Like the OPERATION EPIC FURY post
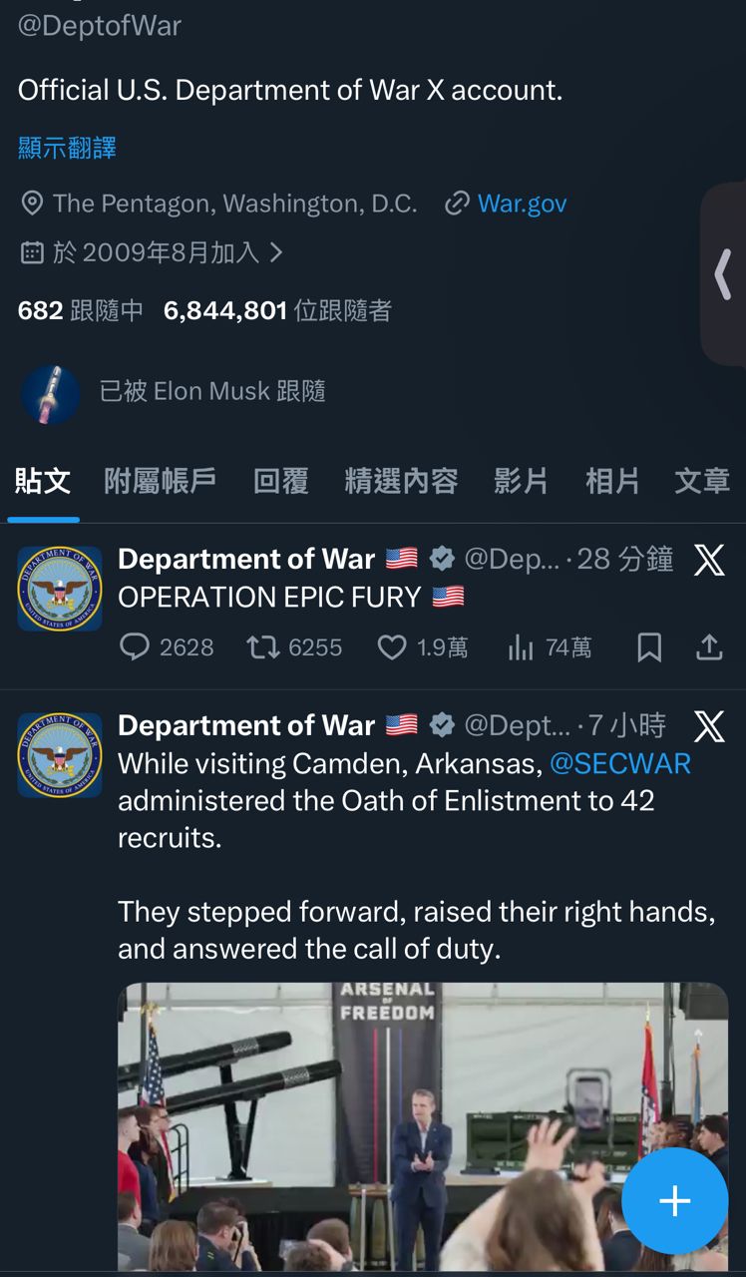The width and height of the screenshot is (746, 1277). (392, 647)
